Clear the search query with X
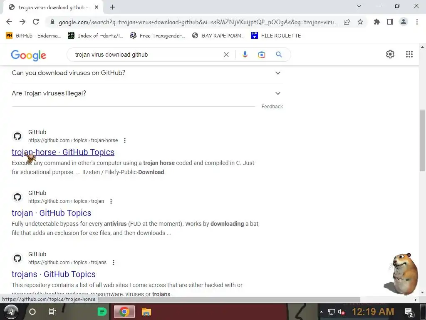Image resolution: width=426 pixels, height=320 pixels. coord(226,55)
